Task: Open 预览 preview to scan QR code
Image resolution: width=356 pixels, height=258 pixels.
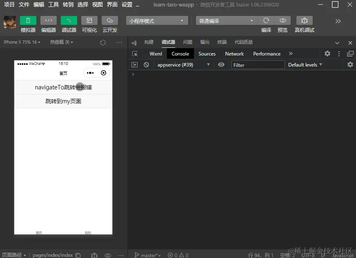Action: [x=283, y=20]
